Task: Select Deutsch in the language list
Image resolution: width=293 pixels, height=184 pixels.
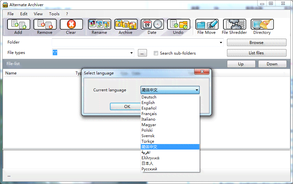Action: (x=170, y=97)
